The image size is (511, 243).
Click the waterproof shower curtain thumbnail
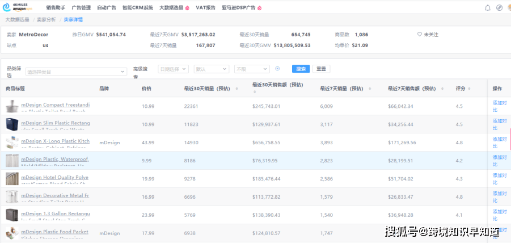[12, 161]
